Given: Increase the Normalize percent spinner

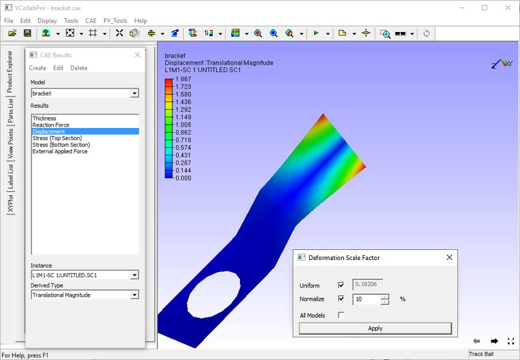Looking at the screenshot, I should point(385,297).
